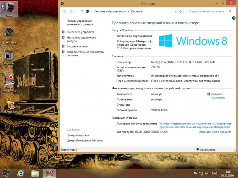The height and width of the screenshot is (178, 238).
Task: Launch the KMSAuto Net desktop shortcut
Action: [9, 106]
